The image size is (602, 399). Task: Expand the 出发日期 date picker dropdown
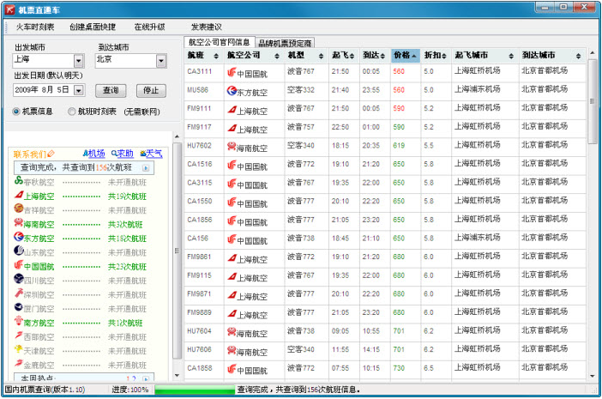78,90
